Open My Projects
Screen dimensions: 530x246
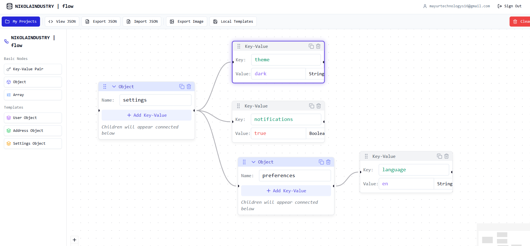point(21,22)
